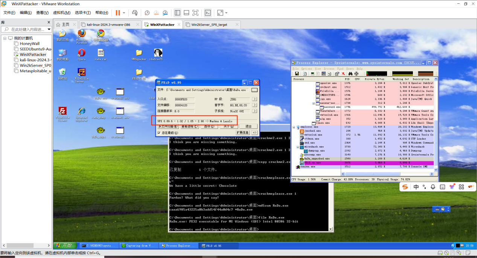Image resolution: width=477 pixels, height=258 pixels.
Task: Open VMware stretch mode dropdown arrow
Action: tap(226, 13)
